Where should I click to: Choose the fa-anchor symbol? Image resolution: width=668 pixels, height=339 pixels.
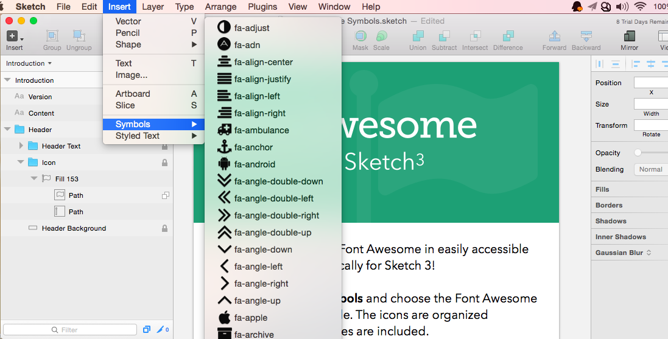coord(273,147)
